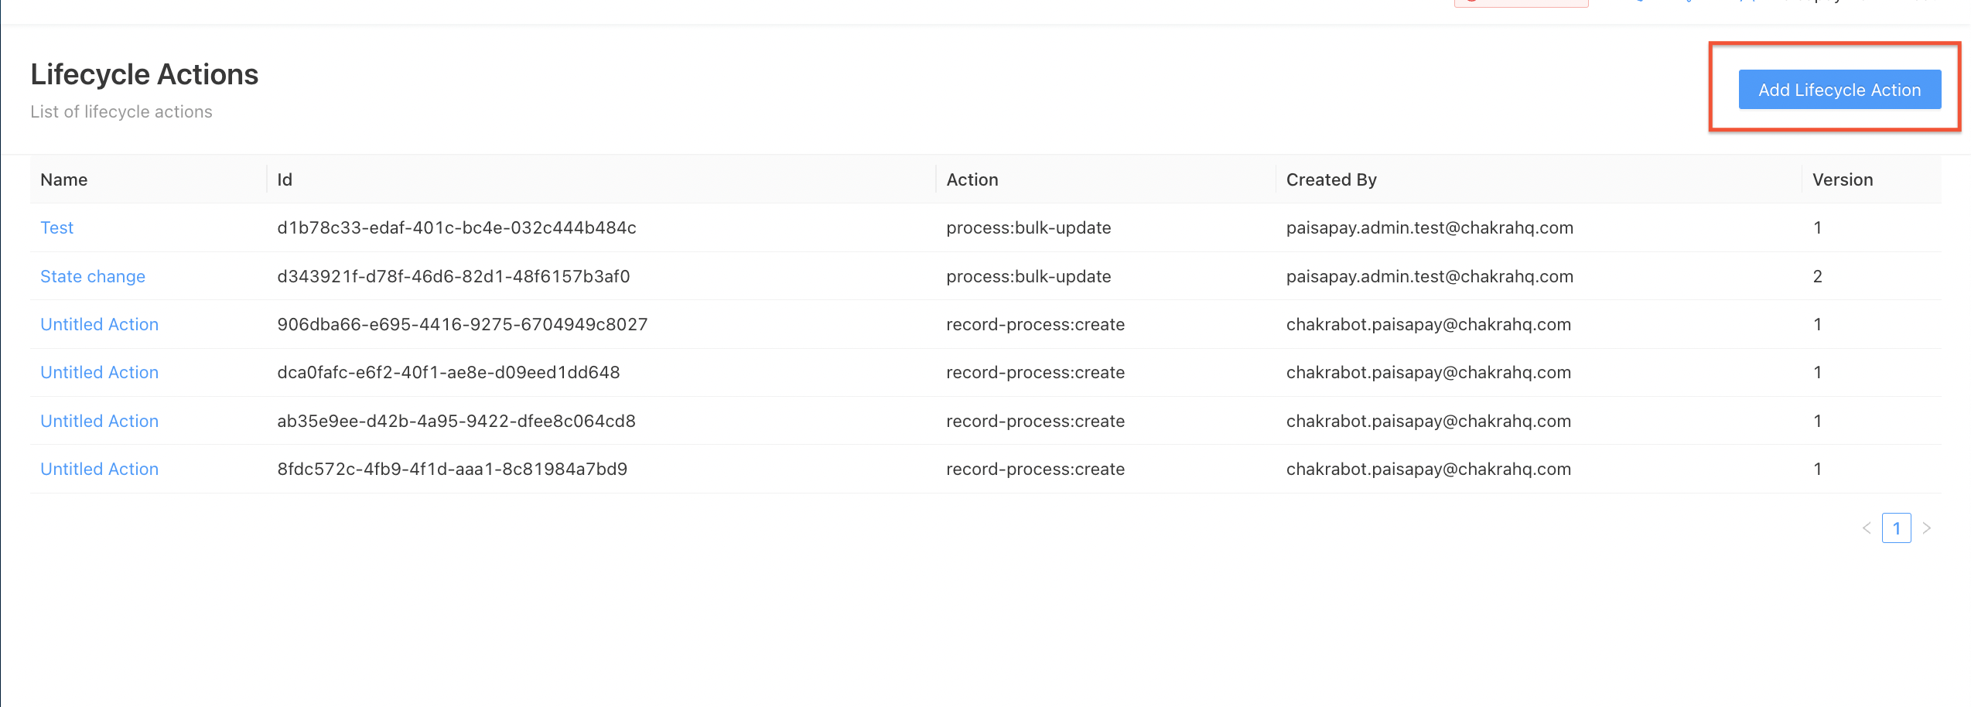Click the previous page arrow in pagination
The width and height of the screenshot is (1971, 707).
click(1867, 528)
